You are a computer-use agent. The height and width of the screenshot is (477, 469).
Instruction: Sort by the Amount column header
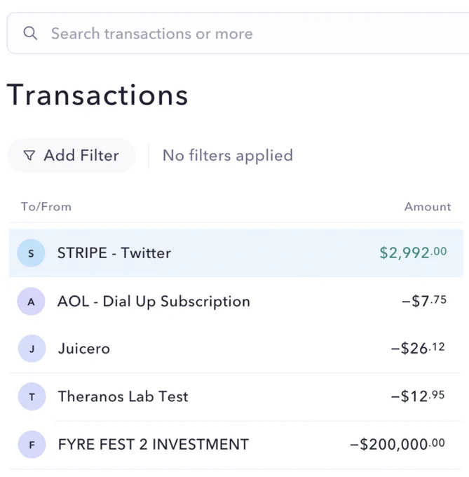point(428,207)
